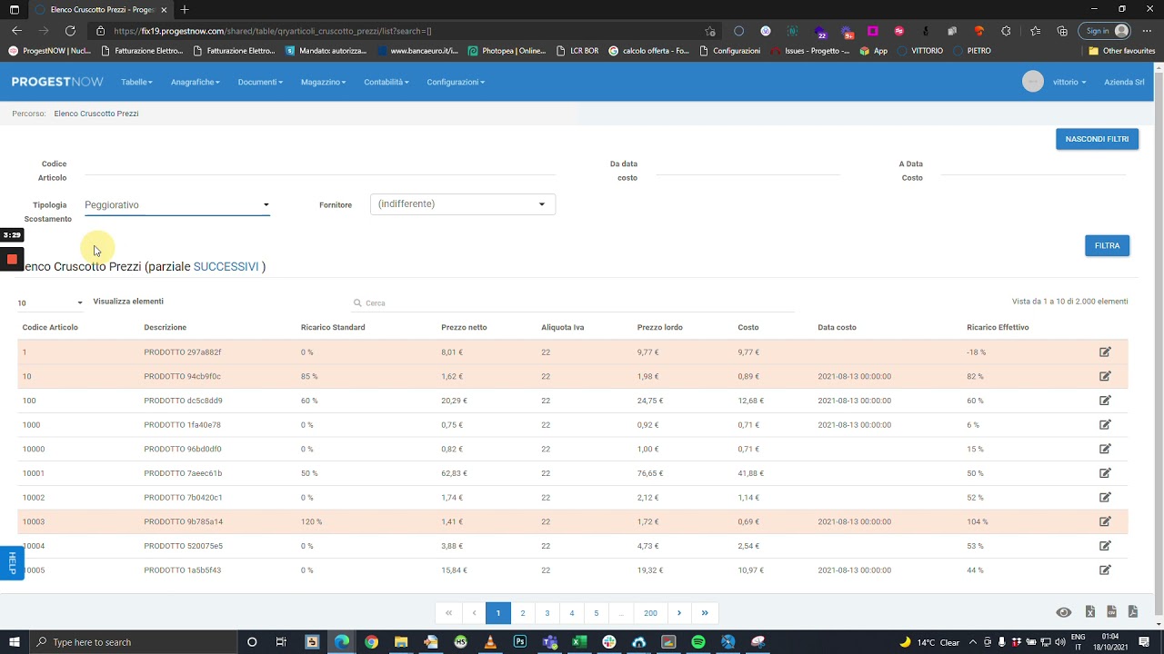
Task: Expand the Documenti menu
Action: pyautogui.click(x=260, y=82)
